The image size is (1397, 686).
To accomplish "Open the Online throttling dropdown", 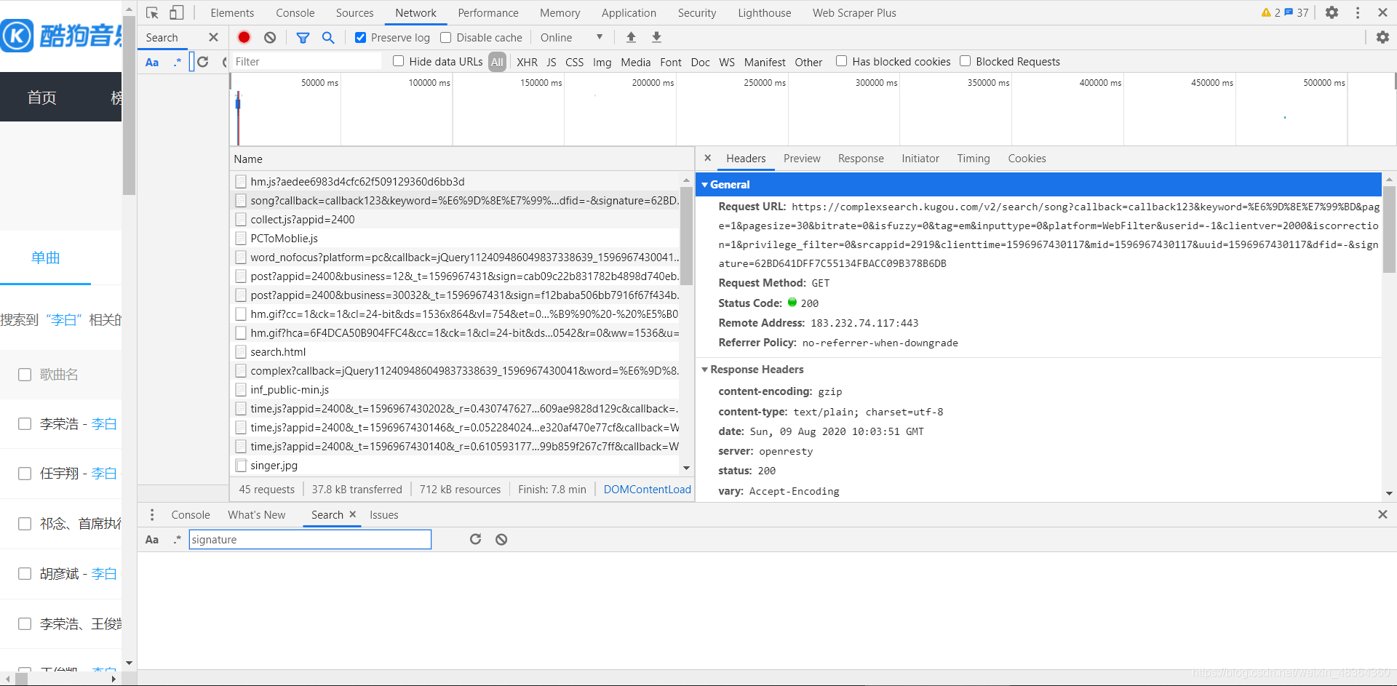I will [x=571, y=37].
